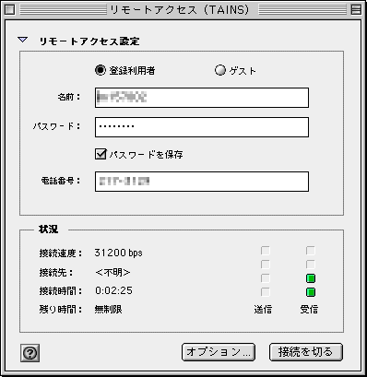
Task: Click the 状況 section heading
Action: tap(48, 230)
